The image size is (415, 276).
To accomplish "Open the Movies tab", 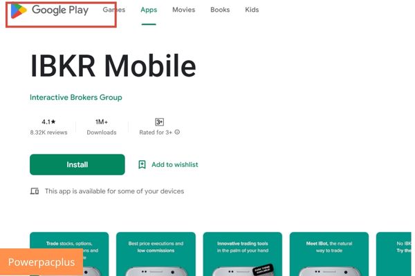I will tap(184, 10).
